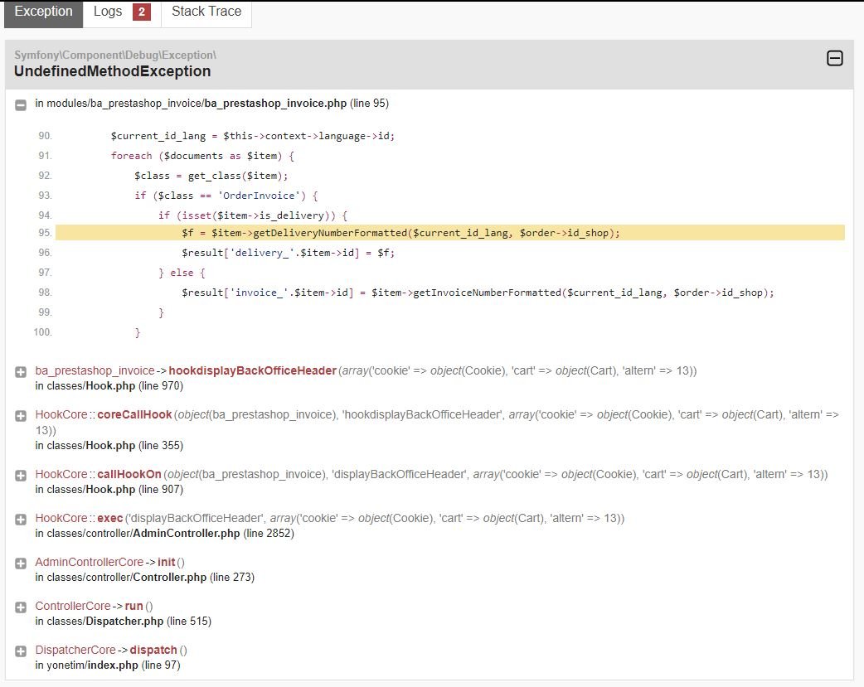Click code line 93 OrderInvoice condition
864x687 pixels.
click(x=226, y=196)
